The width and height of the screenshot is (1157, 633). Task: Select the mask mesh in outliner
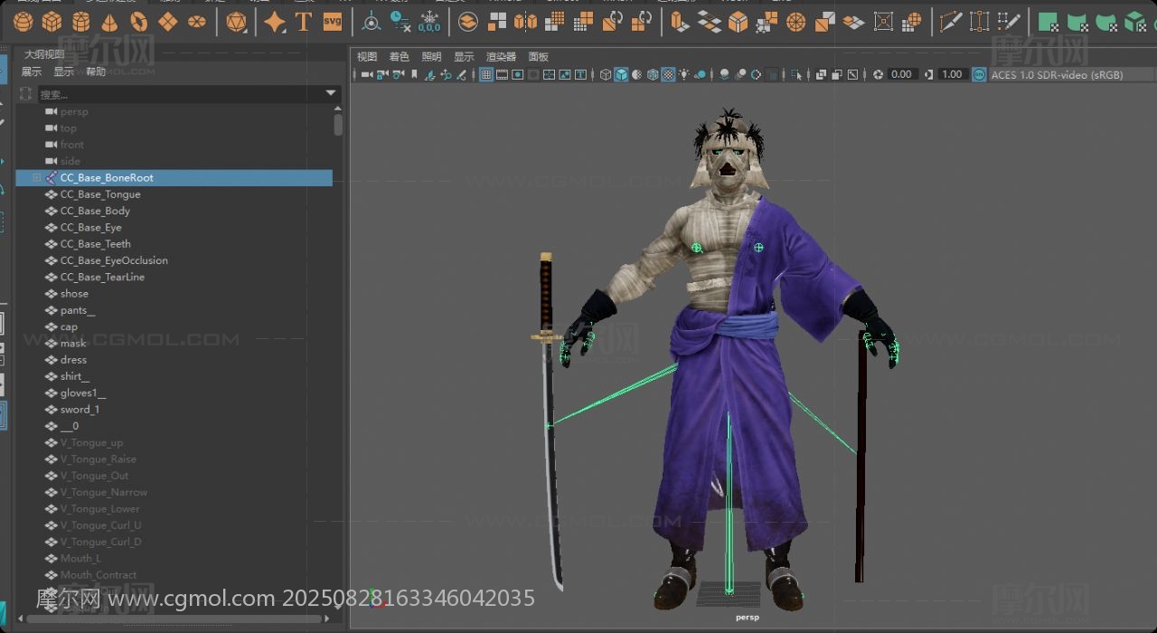click(x=73, y=344)
